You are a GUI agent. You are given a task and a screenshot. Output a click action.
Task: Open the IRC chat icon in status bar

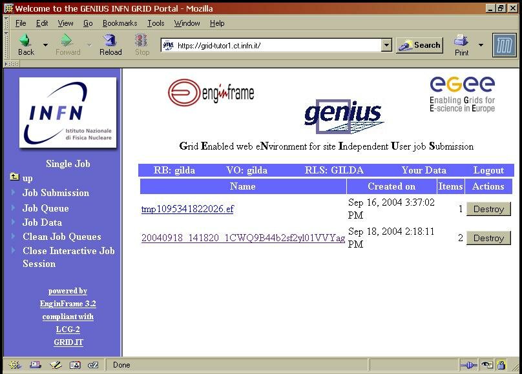[93, 365]
